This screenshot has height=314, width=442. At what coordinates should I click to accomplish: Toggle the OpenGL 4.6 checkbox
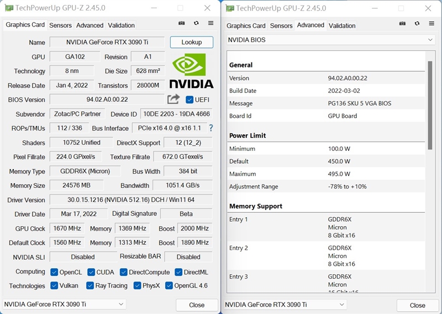click(x=169, y=285)
